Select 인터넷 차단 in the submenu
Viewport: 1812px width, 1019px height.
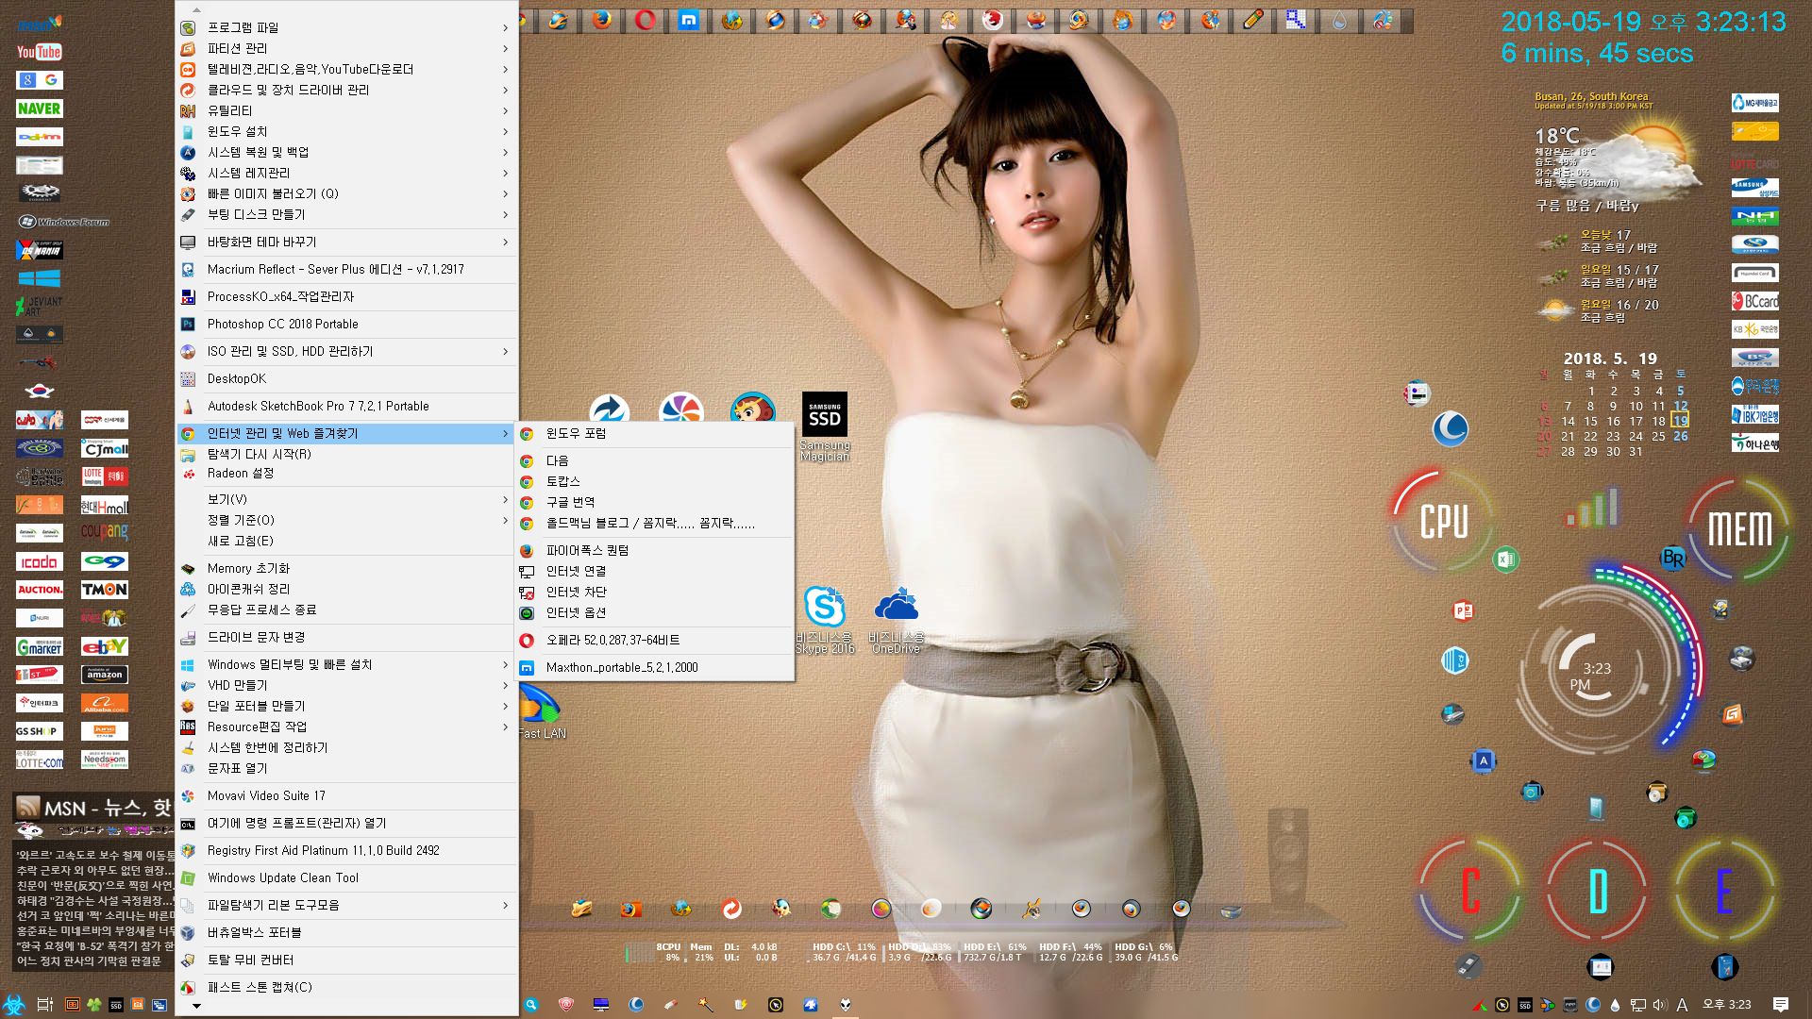[655, 592]
